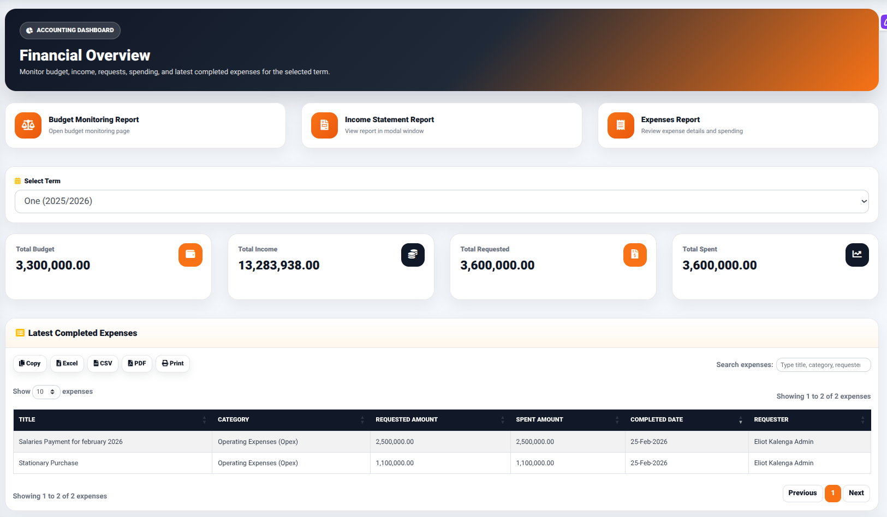Click the Salaries Payment for february 2026 row
Image resolution: width=887 pixels, height=517 pixels.
click(442, 442)
